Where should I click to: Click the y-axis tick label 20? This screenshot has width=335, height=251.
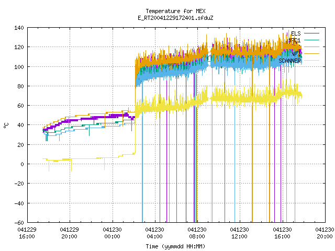[21, 145]
